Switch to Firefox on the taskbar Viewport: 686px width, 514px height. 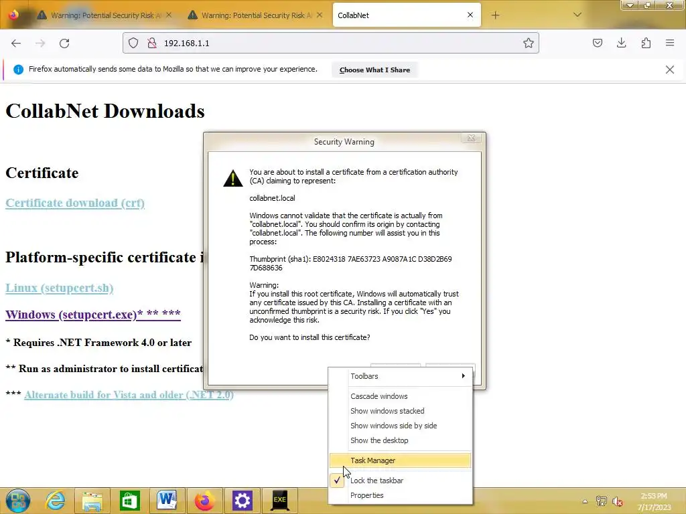(204, 501)
